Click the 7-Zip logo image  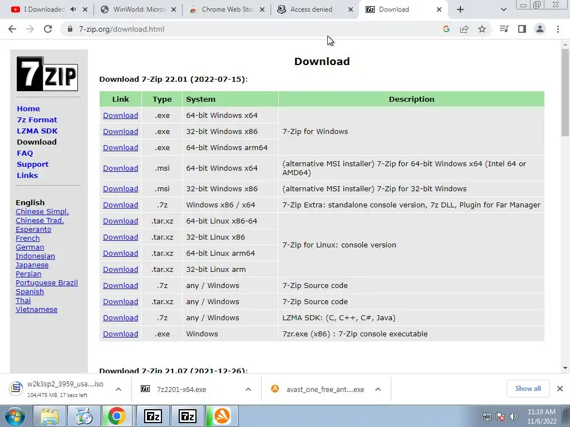[47, 74]
